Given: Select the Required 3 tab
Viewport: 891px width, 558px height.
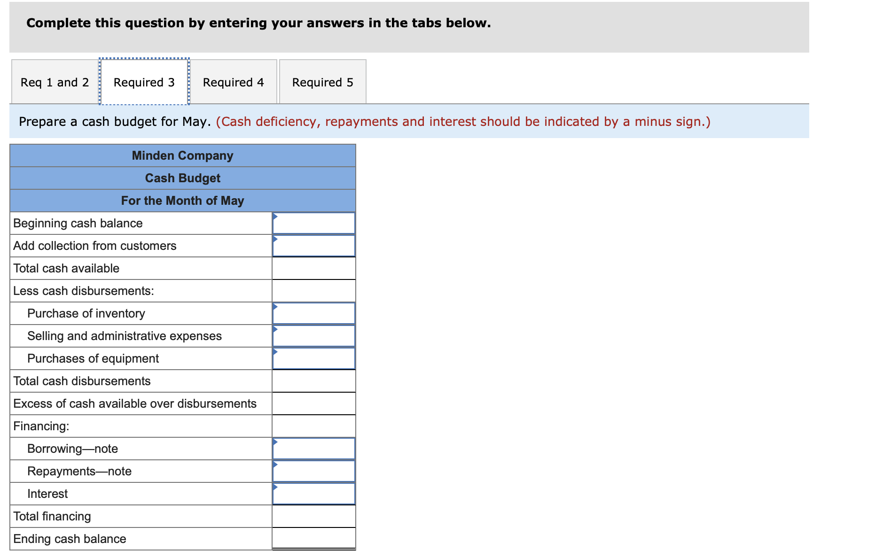Looking at the screenshot, I should pyautogui.click(x=144, y=82).
